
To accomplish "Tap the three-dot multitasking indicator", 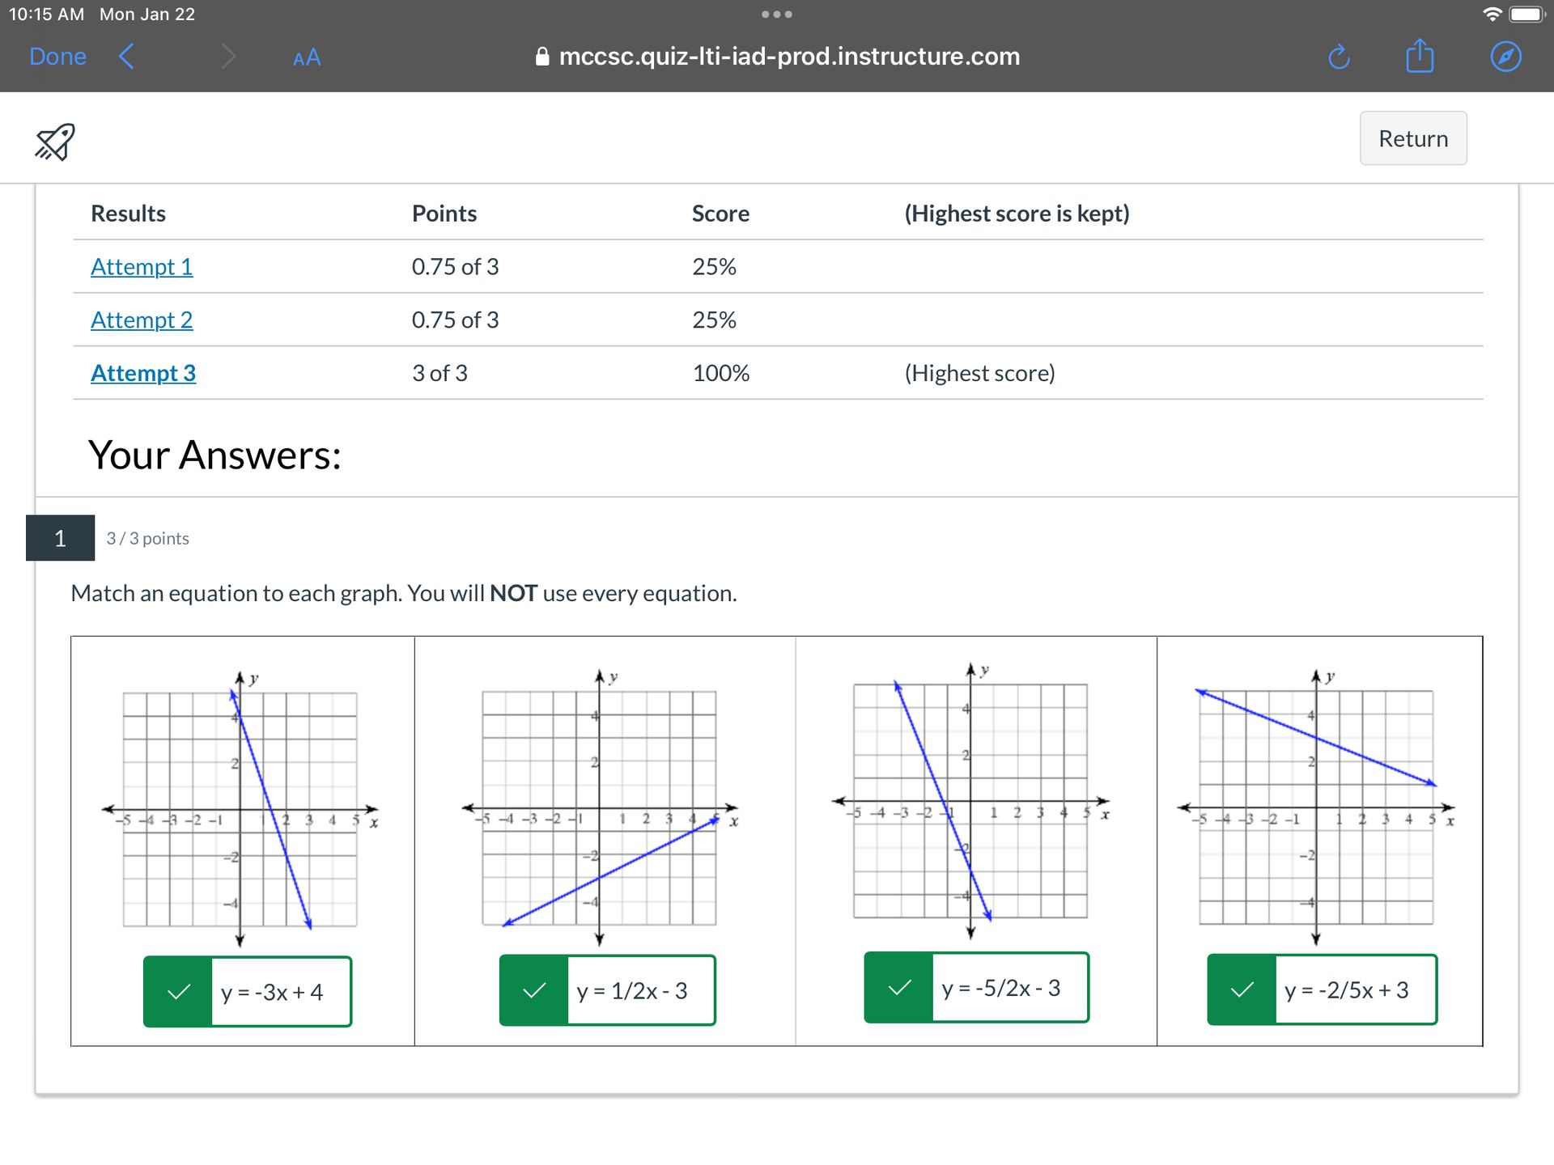I will coord(776,15).
